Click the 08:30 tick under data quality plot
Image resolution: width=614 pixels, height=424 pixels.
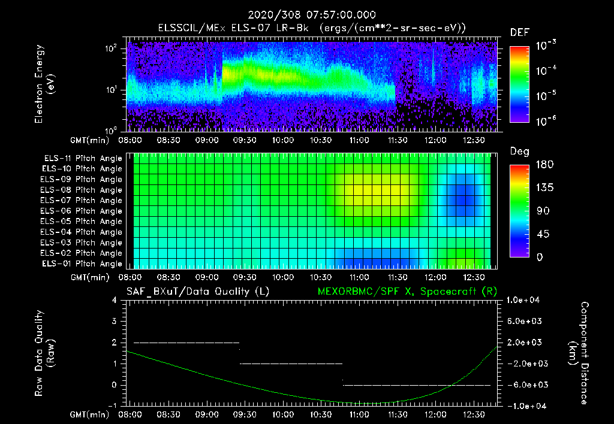168,414
